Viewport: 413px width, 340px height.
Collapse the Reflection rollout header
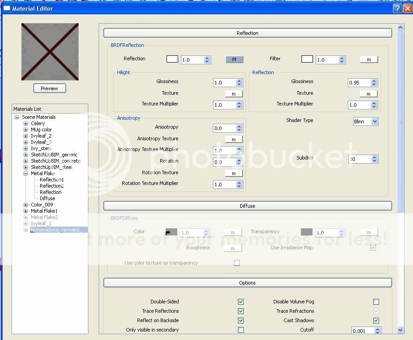pos(247,33)
